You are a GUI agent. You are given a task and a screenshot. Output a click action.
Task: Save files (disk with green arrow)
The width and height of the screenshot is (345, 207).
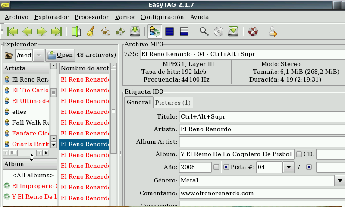pyautogui.click(x=135, y=31)
